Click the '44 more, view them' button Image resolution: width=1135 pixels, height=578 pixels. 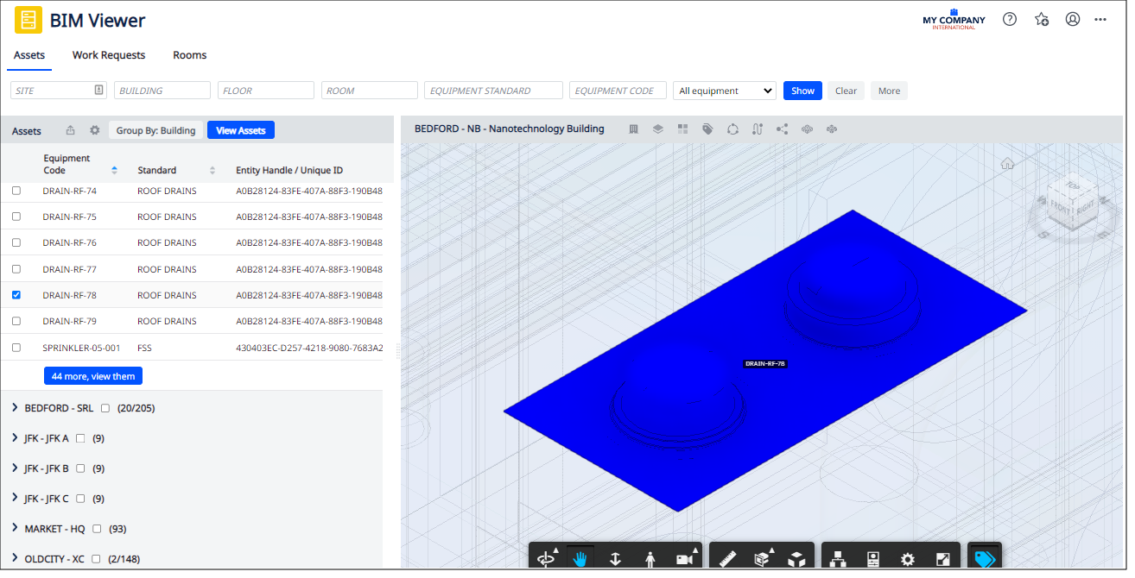pyautogui.click(x=93, y=376)
